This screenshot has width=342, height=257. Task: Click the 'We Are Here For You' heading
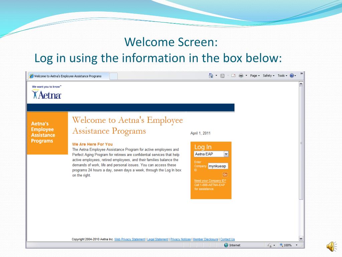(93, 144)
